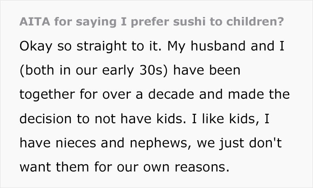
Task: Click the word 'nephews,' in the post
Action: click(161, 143)
